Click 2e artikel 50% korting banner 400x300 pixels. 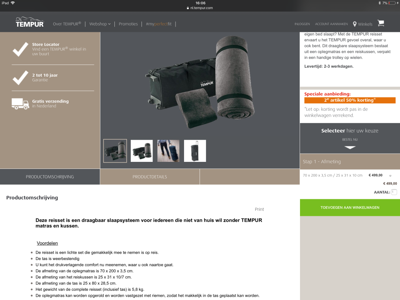click(x=350, y=100)
